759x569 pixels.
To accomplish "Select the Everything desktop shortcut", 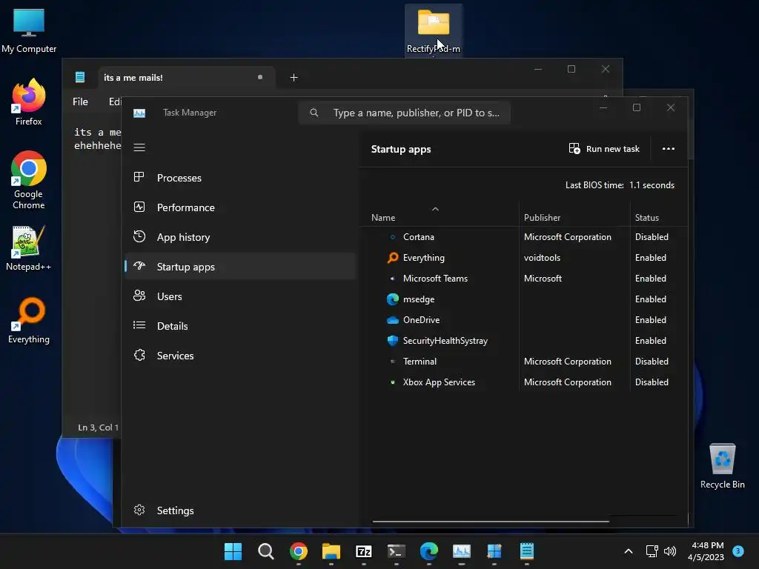I will pyautogui.click(x=29, y=320).
